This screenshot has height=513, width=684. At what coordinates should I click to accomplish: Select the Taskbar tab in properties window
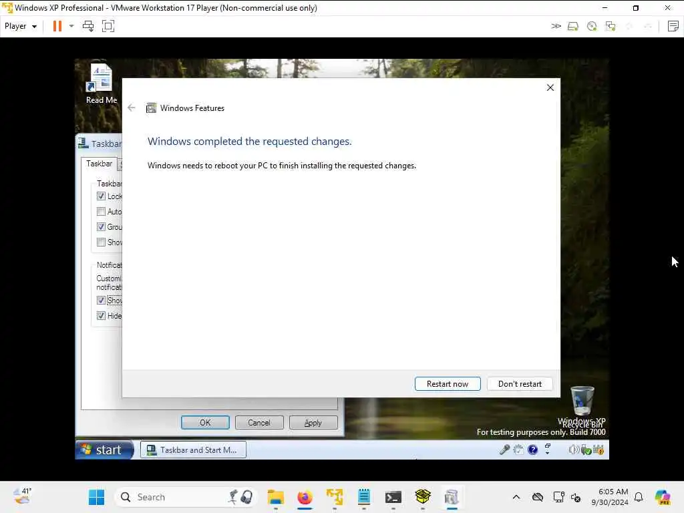pos(99,164)
